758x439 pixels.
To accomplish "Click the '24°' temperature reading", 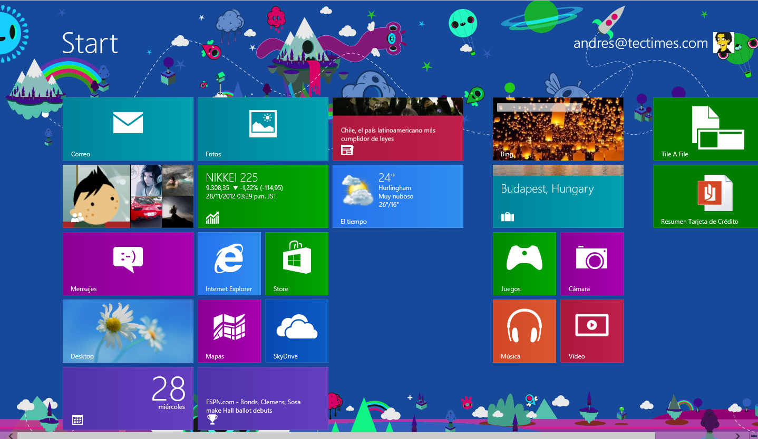I will 387,177.
